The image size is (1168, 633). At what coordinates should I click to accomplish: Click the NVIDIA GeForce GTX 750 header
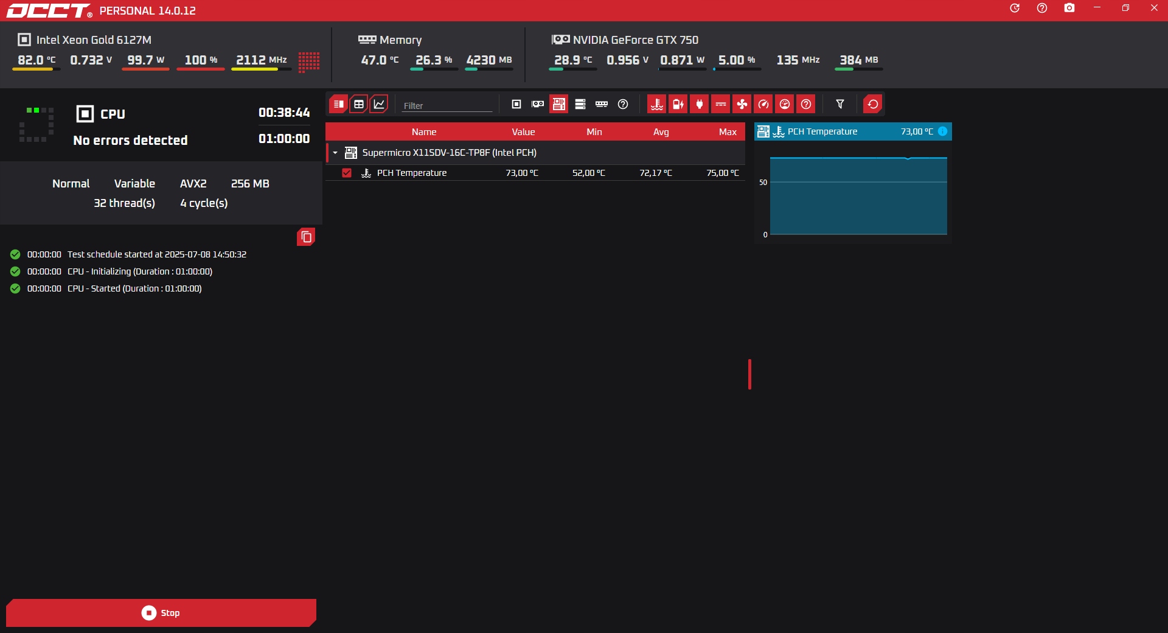click(x=636, y=40)
